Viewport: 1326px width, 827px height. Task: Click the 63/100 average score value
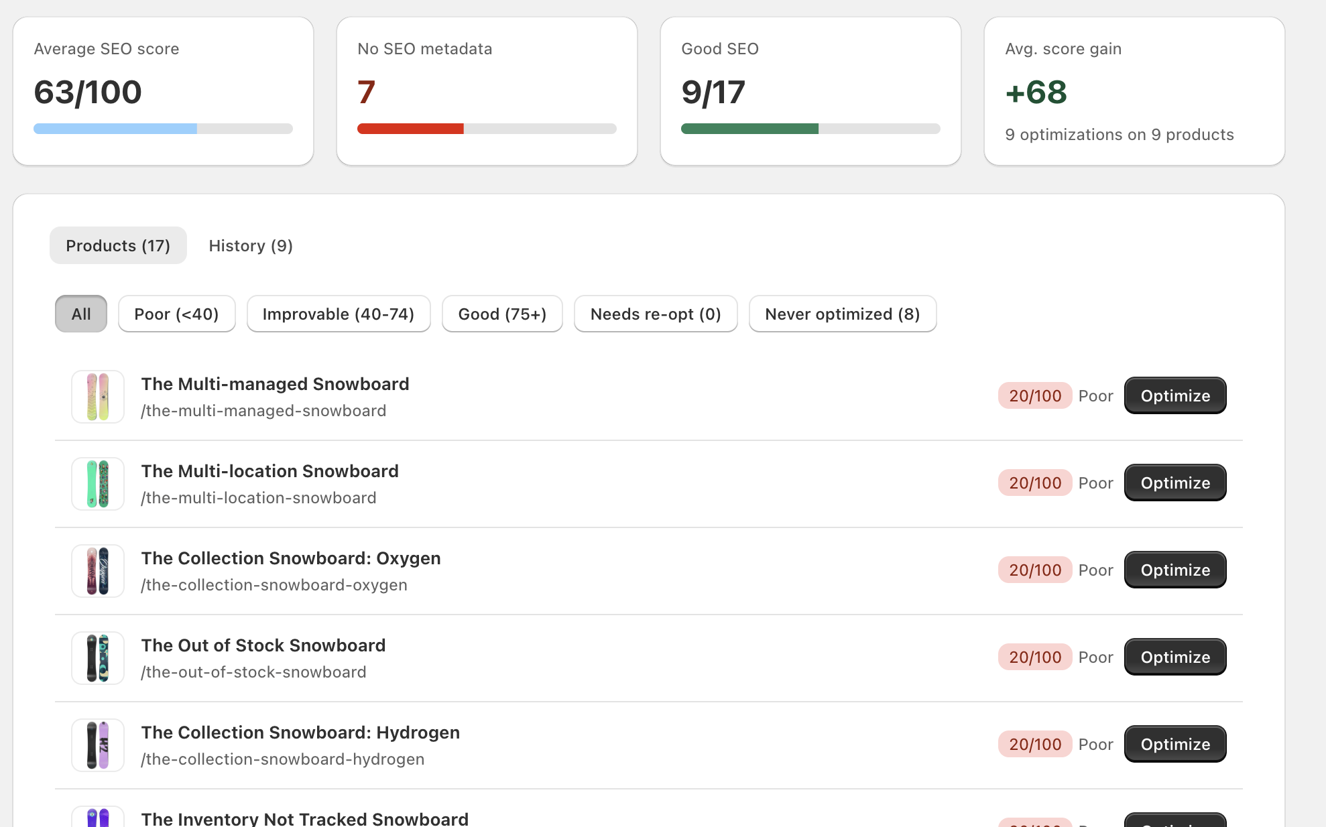(x=88, y=92)
